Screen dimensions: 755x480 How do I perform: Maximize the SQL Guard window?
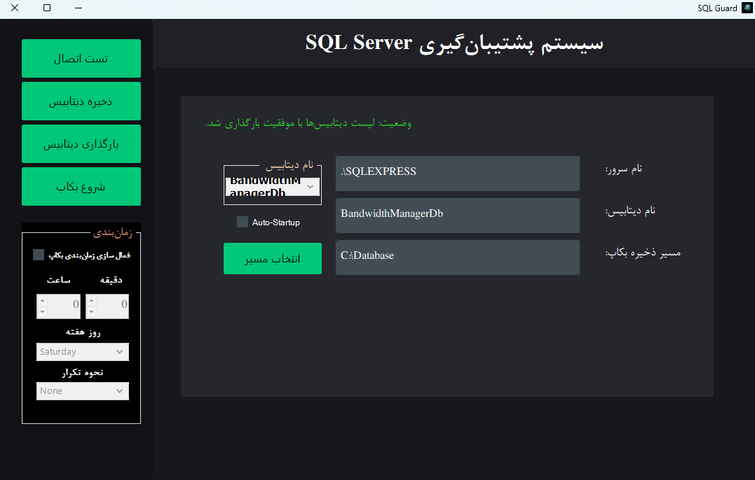click(x=47, y=8)
